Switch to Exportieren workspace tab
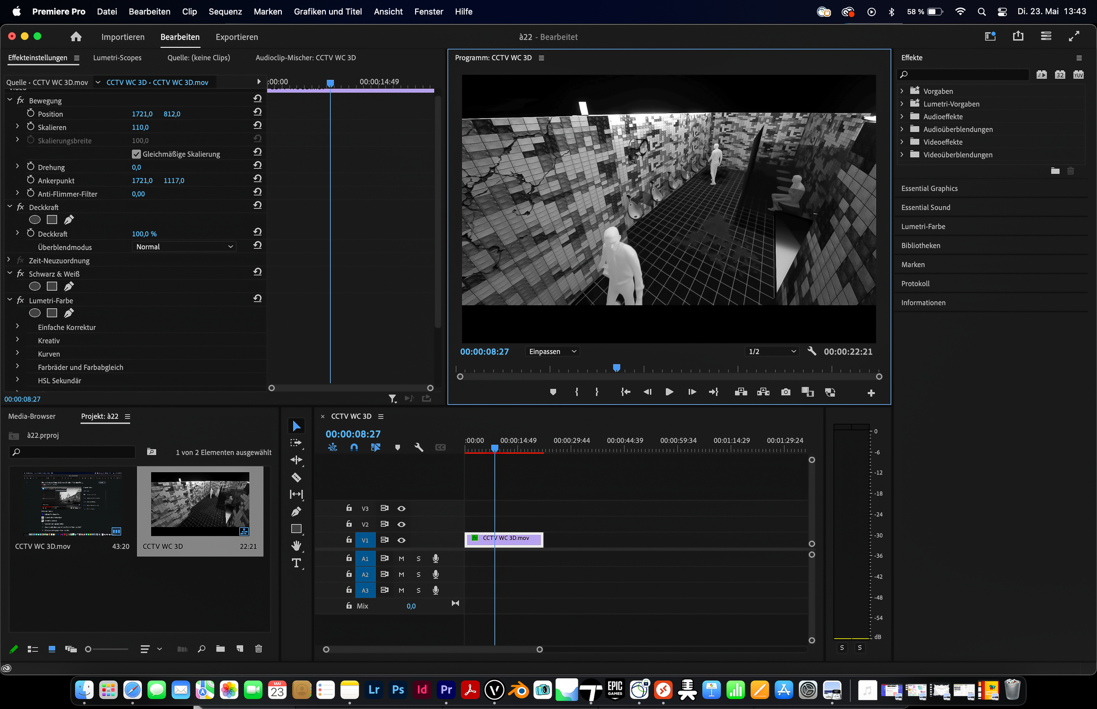The image size is (1097, 709). (237, 37)
